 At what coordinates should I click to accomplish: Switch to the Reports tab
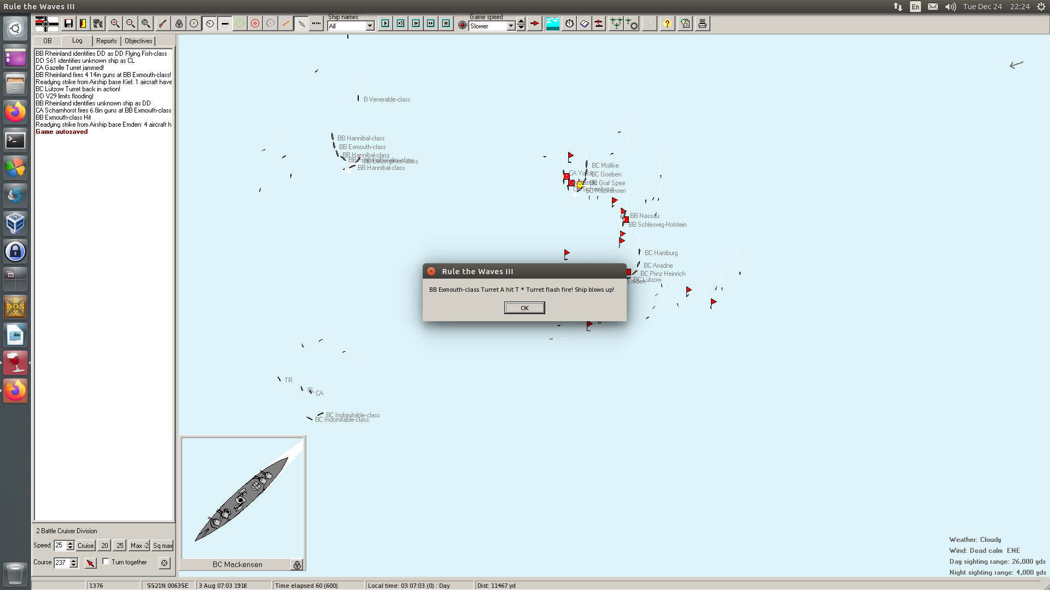pos(106,41)
